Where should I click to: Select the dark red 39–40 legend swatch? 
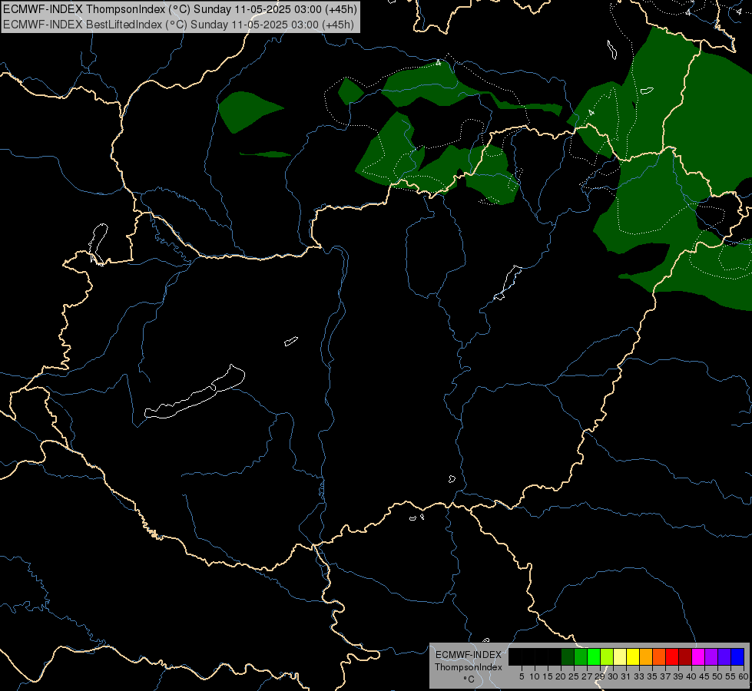685,657
